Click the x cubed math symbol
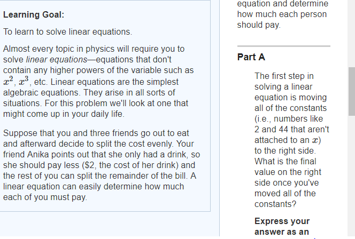Image resolution: width=355 pixels, height=239 pixels. [x=24, y=81]
